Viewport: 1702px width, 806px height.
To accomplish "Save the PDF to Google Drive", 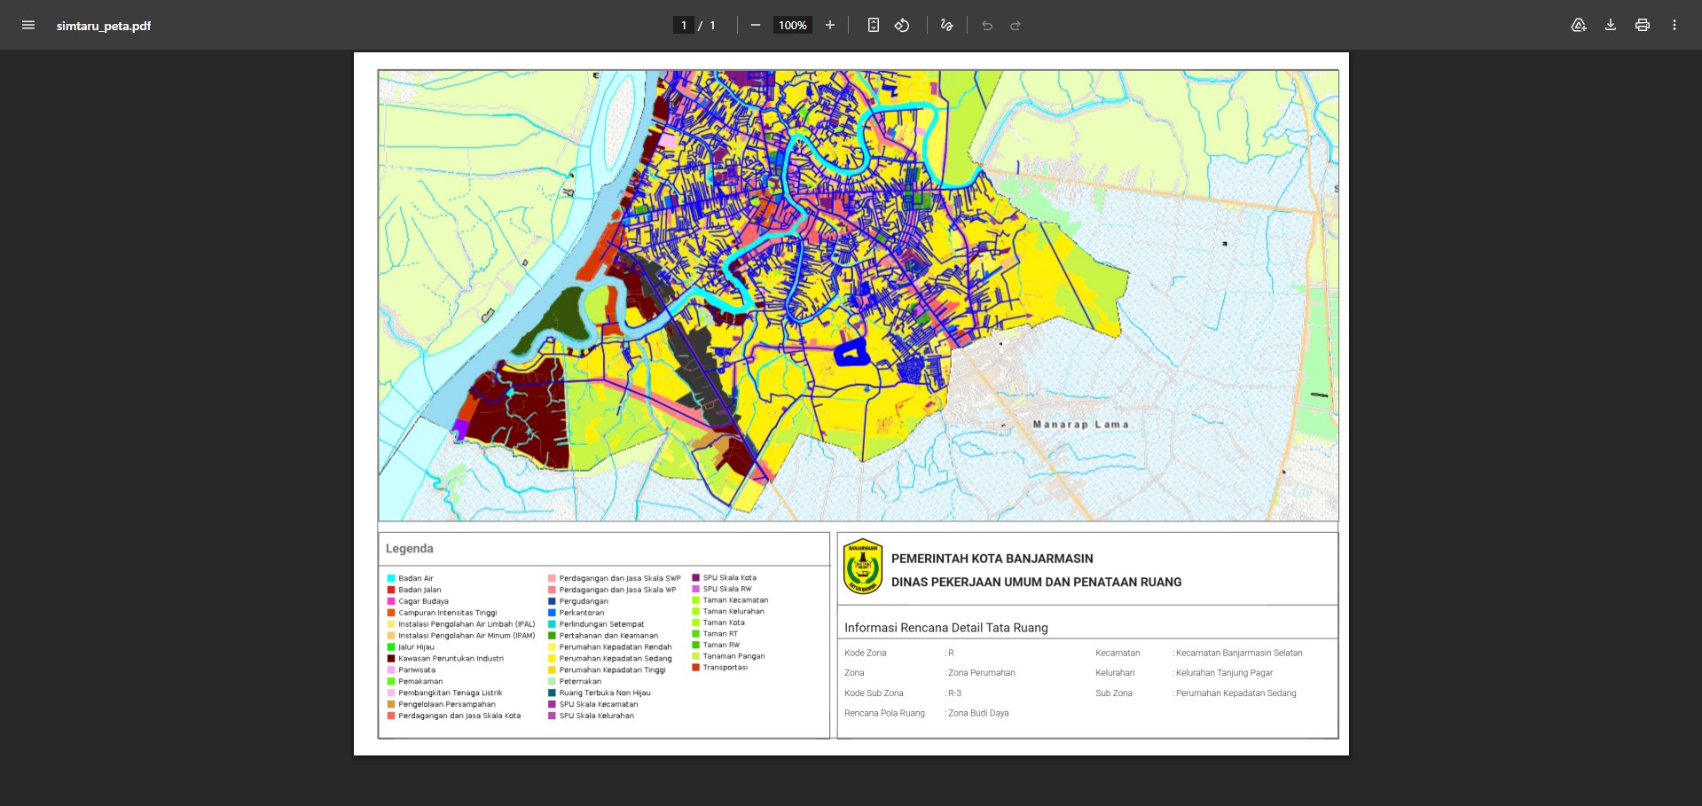I will 1579,25.
